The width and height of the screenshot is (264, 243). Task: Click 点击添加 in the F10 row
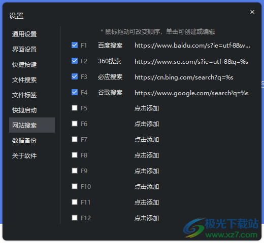[147, 187]
